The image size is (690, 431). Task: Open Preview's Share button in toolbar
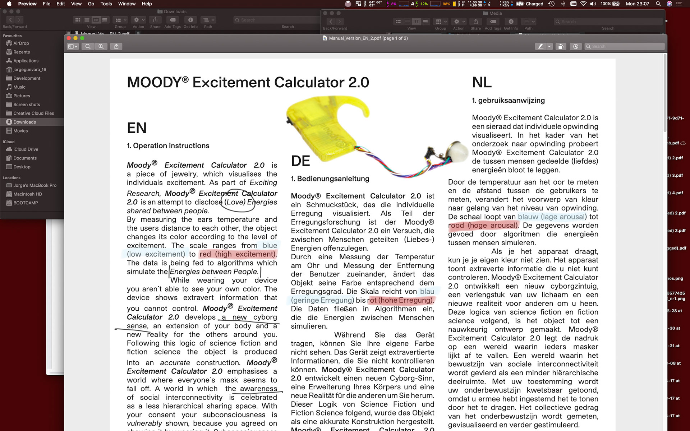pos(116,46)
